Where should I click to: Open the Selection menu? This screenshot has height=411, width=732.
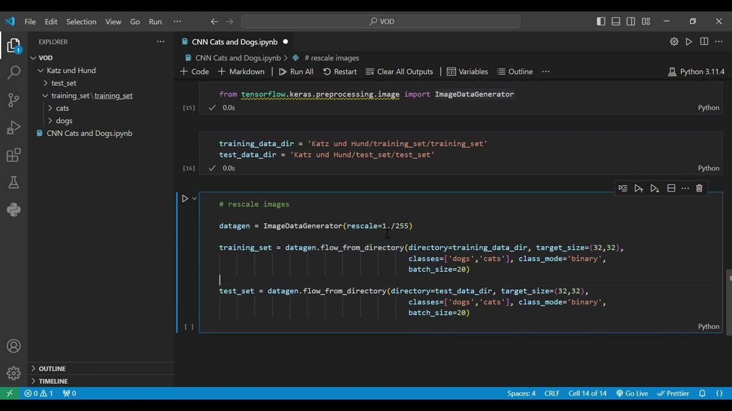pos(81,22)
